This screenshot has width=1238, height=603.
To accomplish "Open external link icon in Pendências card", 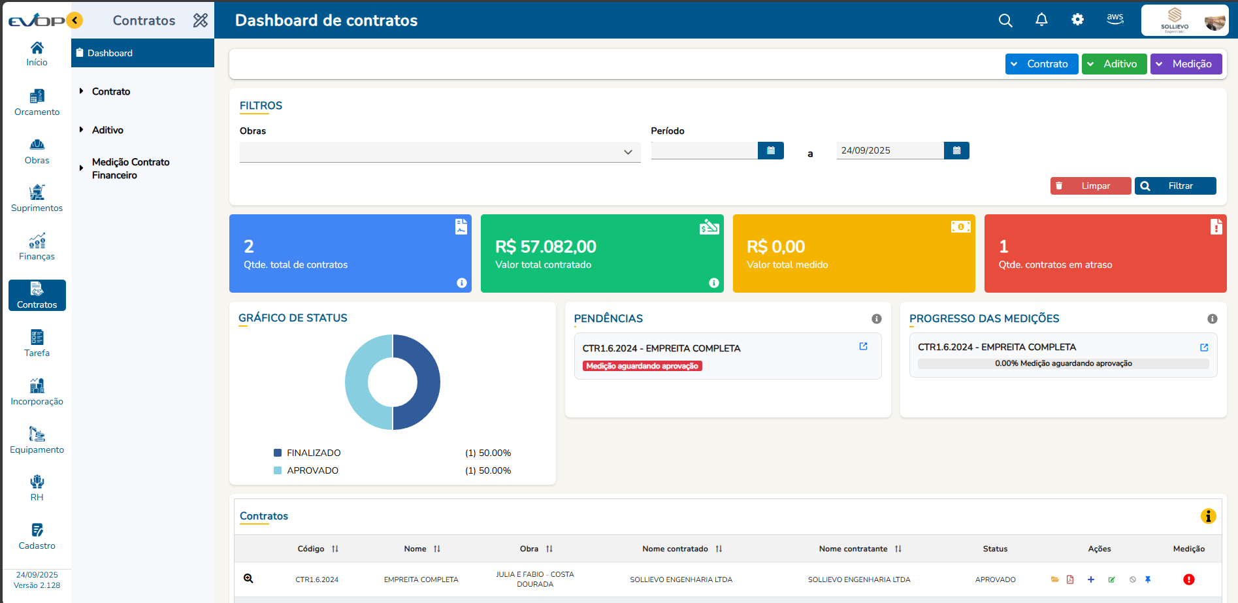I will [863, 346].
